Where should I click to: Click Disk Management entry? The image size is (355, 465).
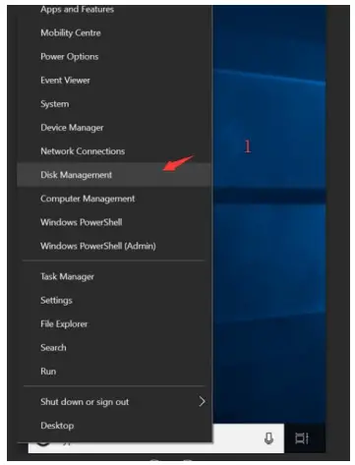(114, 175)
